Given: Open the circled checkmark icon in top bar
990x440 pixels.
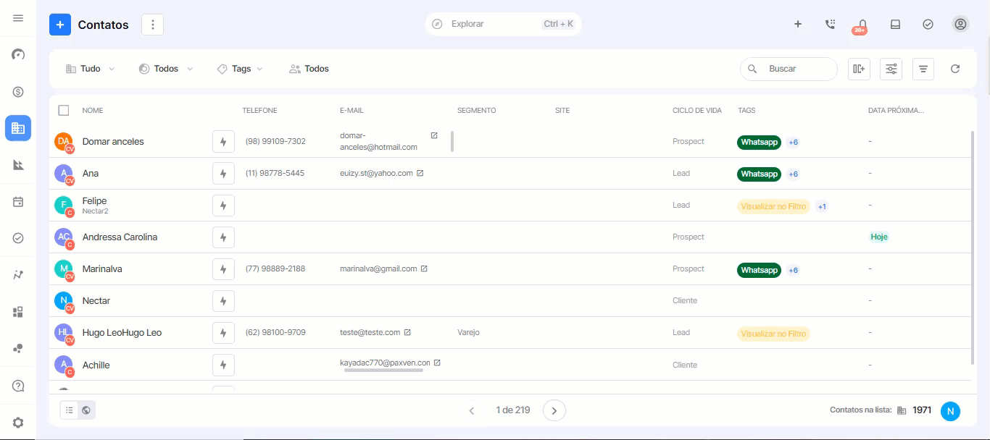Looking at the screenshot, I should [928, 24].
